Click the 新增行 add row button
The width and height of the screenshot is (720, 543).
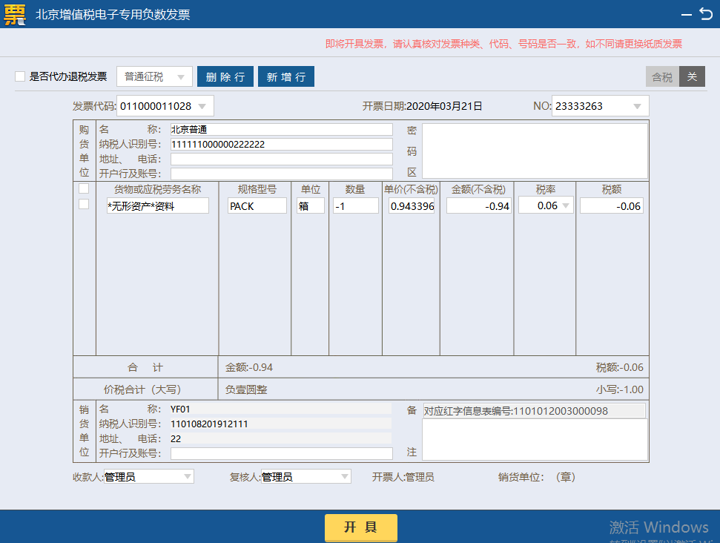click(x=285, y=76)
